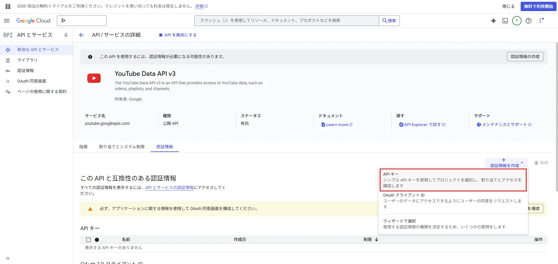The height and width of the screenshot is (264, 558).
Task: Open ライブラリ in the sidebar
Action: click(x=36, y=60)
